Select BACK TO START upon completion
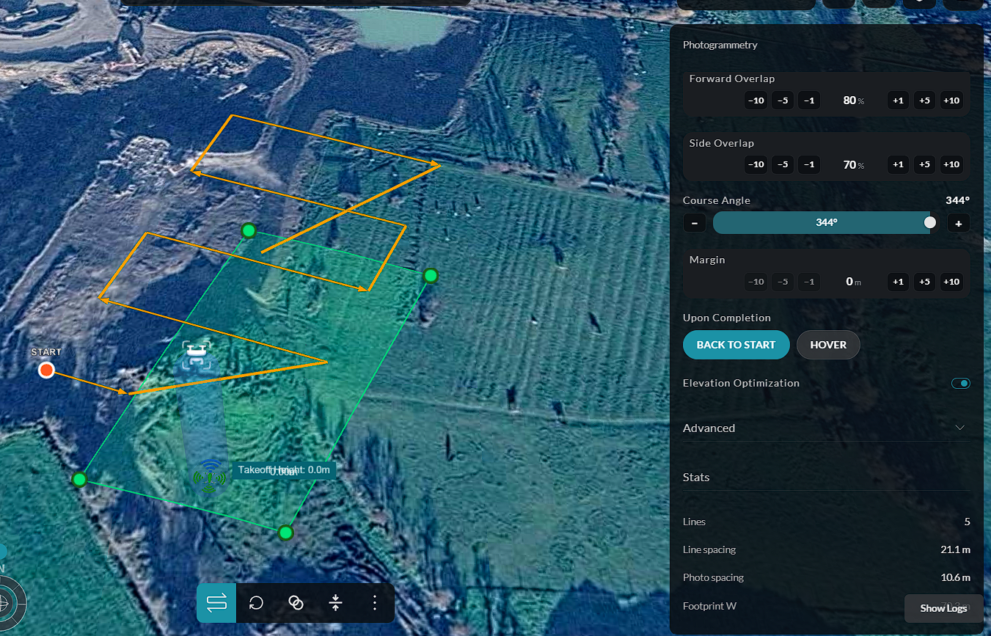The image size is (991, 636). tap(736, 345)
